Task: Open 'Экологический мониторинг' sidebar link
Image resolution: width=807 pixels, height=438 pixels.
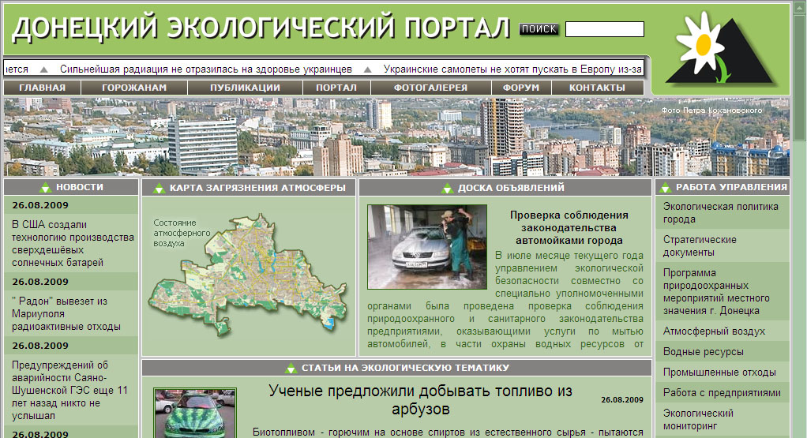Action: coord(698,420)
